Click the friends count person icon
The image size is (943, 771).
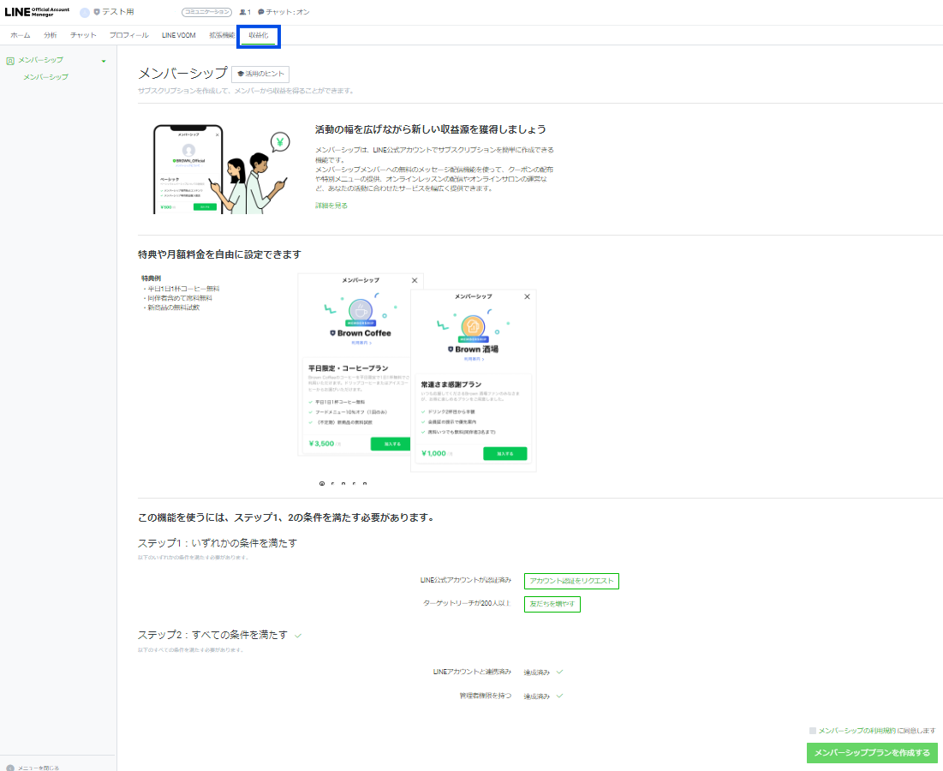click(242, 12)
